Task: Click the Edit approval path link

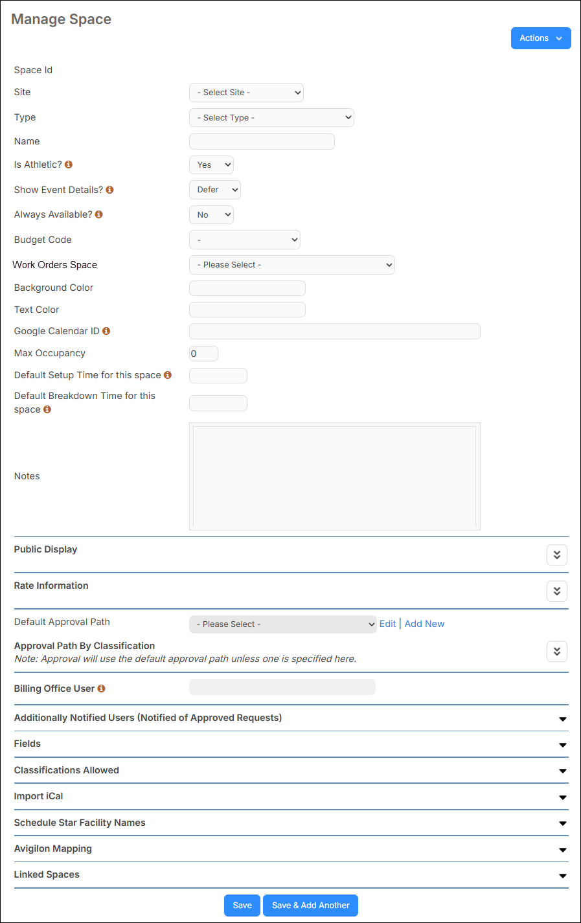Action: pyautogui.click(x=387, y=624)
